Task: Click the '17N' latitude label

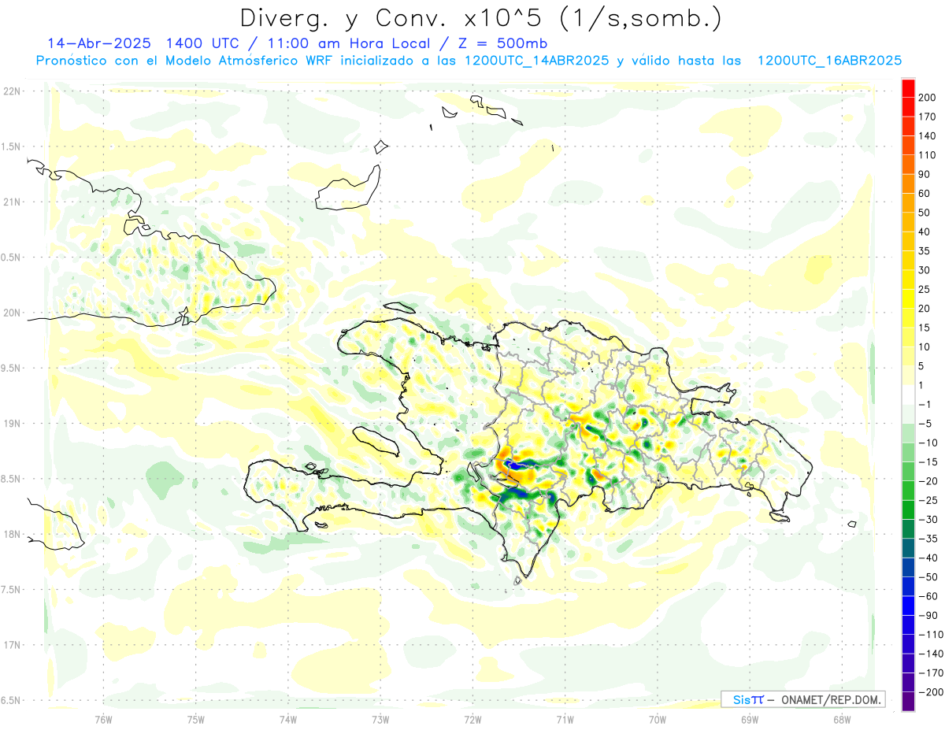Action: [11, 646]
